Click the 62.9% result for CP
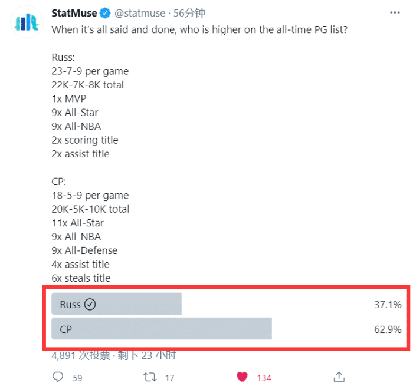Image resolution: width=413 pixels, height=386 pixels. (388, 329)
